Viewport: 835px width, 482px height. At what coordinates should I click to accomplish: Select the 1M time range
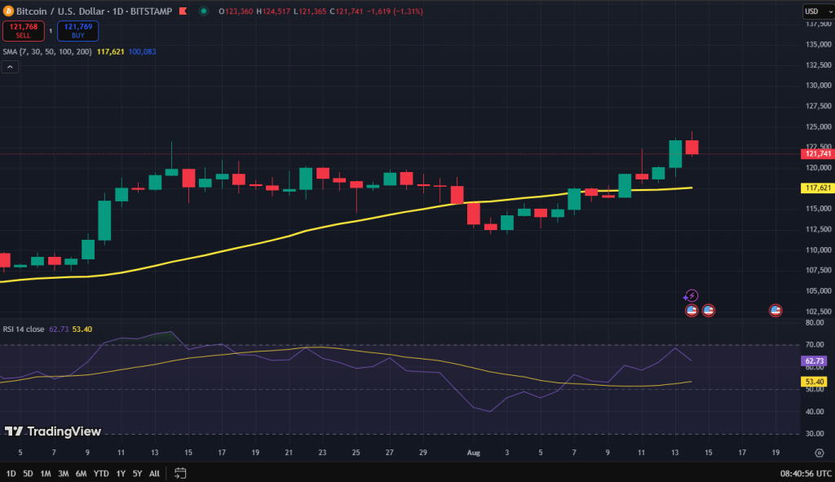(46, 474)
